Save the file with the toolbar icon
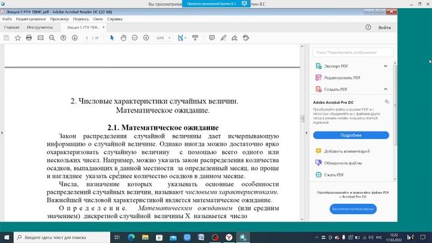Image resolution: width=432 pixels, height=243 pixels. [6, 38]
